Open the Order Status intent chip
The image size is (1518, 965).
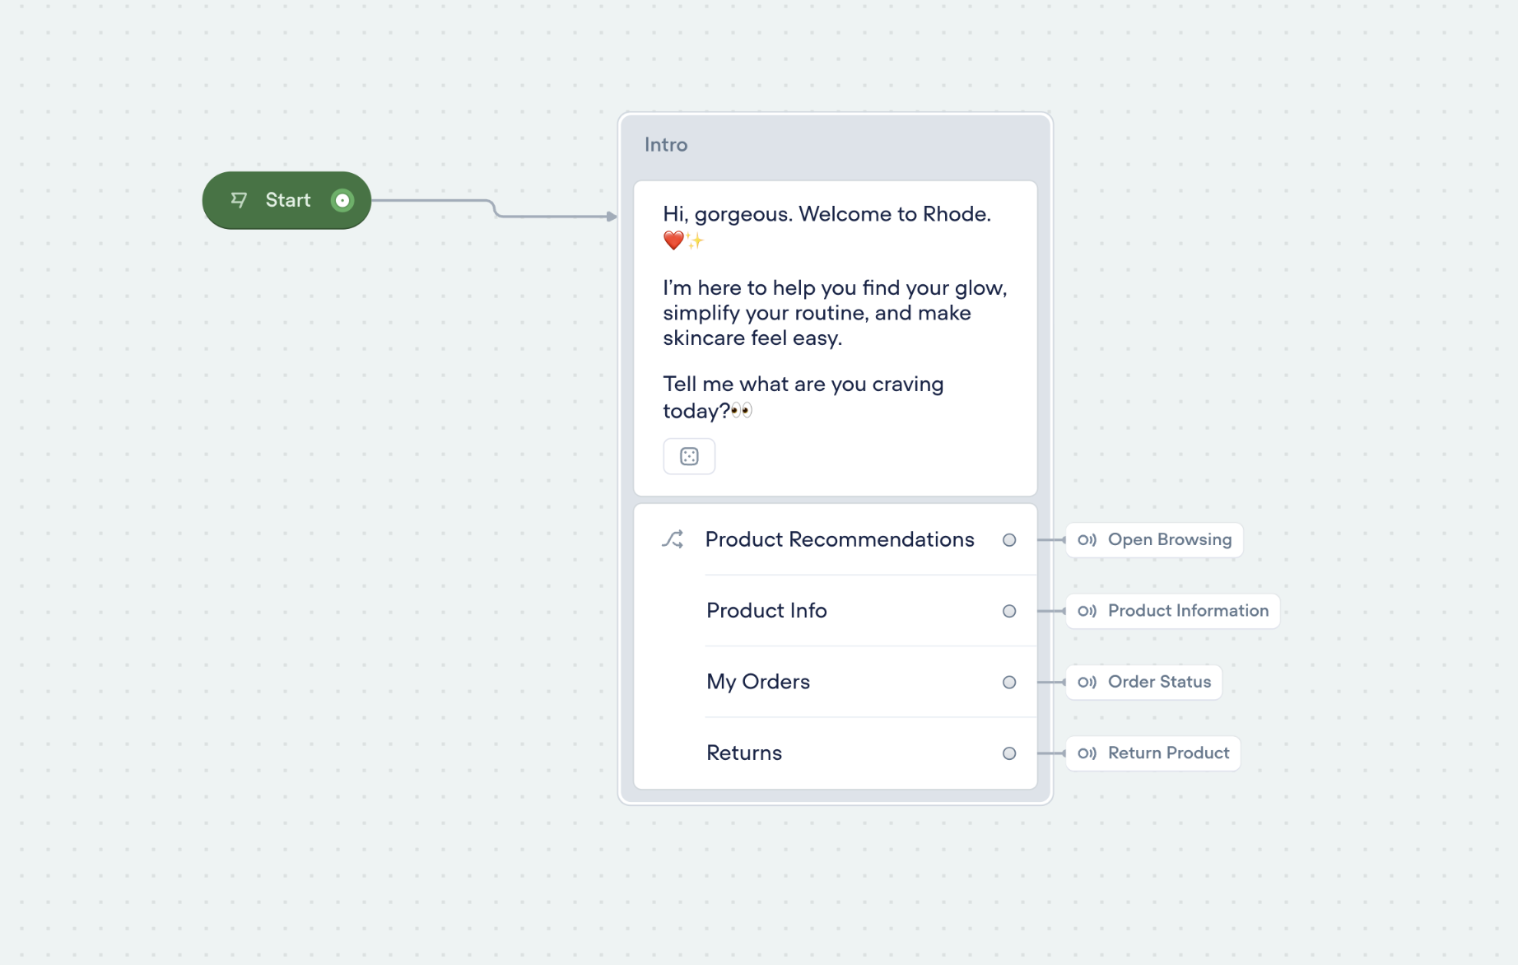coord(1143,682)
